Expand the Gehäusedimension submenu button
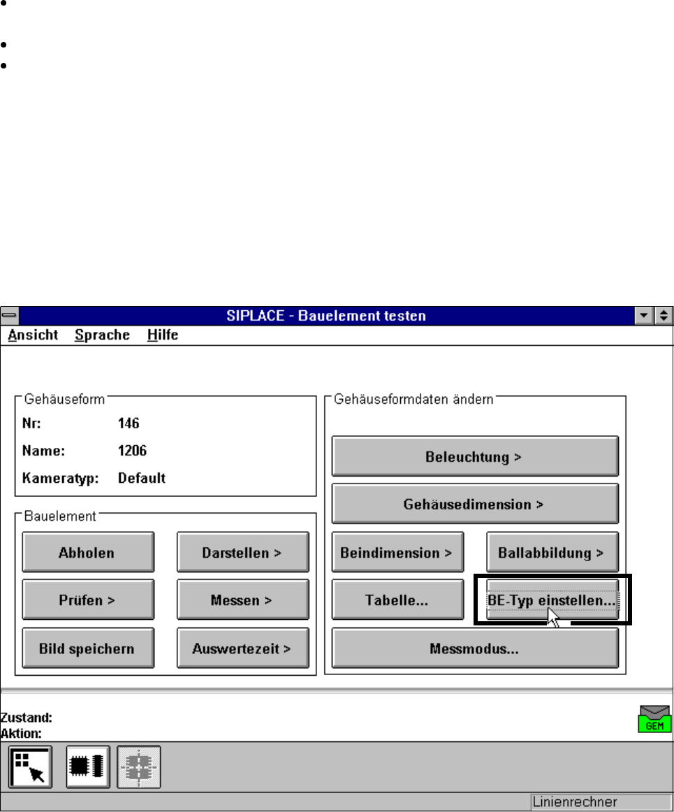 click(475, 504)
